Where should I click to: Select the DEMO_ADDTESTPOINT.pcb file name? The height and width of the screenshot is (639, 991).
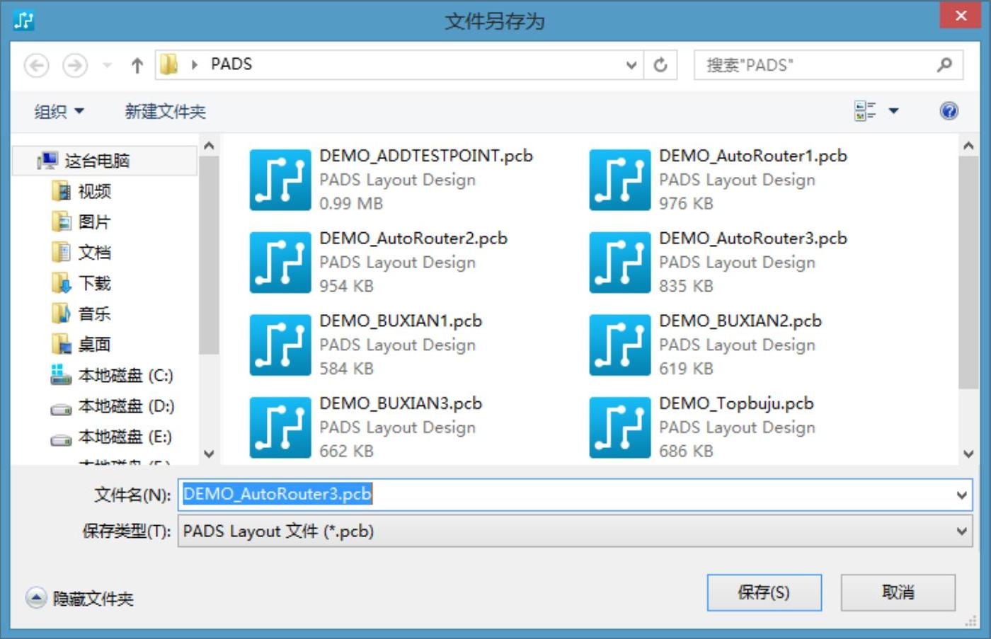(426, 156)
